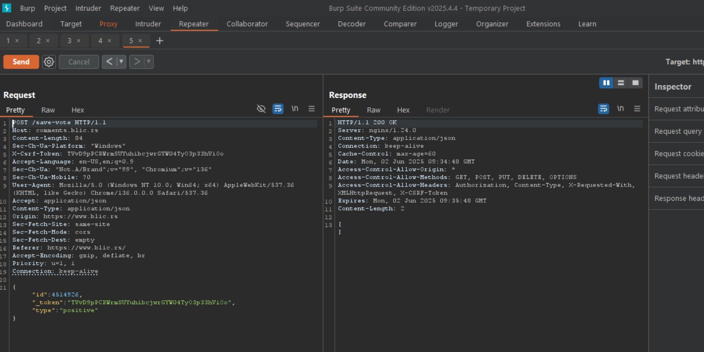The image size is (704, 352).
Task: Switch to Sequencer tool tab
Action: (x=303, y=24)
